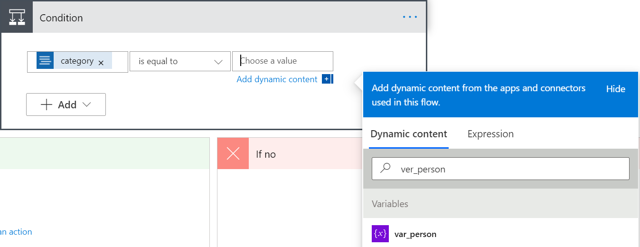
Task: Click the magnifier icon in search box
Action: (386, 169)
